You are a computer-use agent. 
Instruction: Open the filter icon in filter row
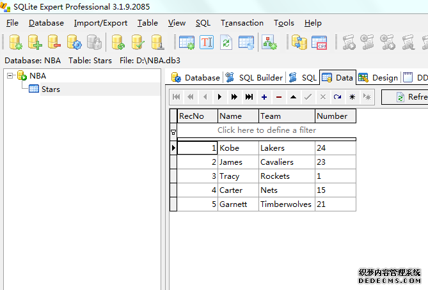pyautogui.click(x=173, y=131)
